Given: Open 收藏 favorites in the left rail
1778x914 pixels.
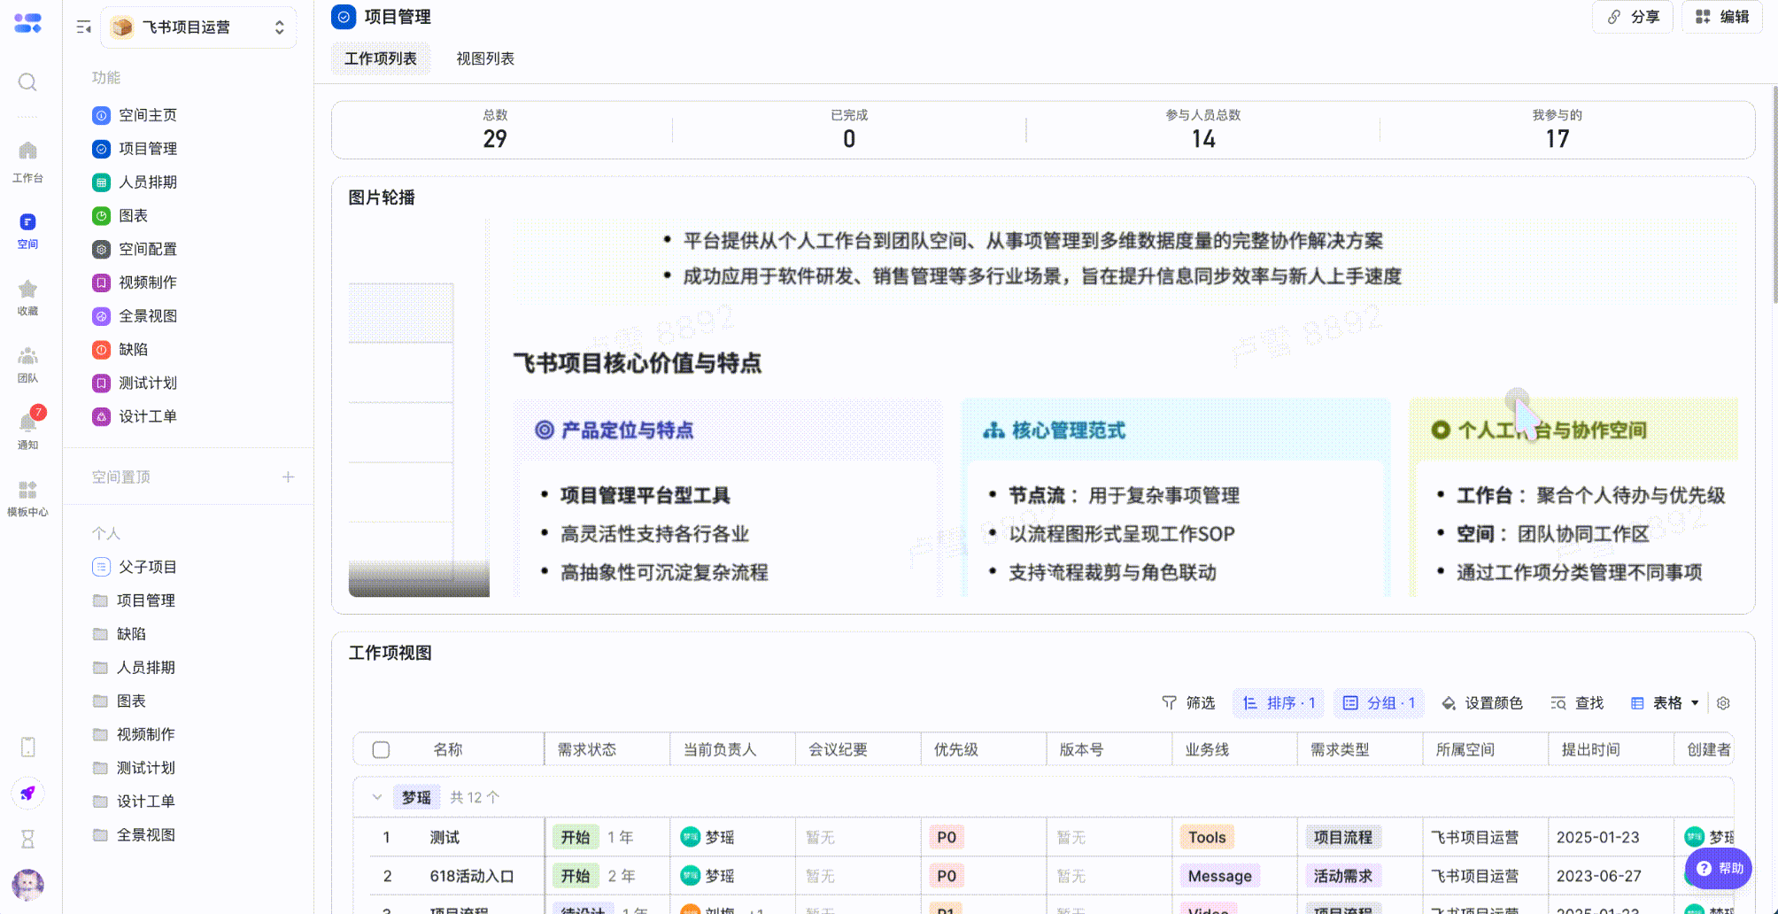Looking at the screenshot, I should click(x=27, y=298).
